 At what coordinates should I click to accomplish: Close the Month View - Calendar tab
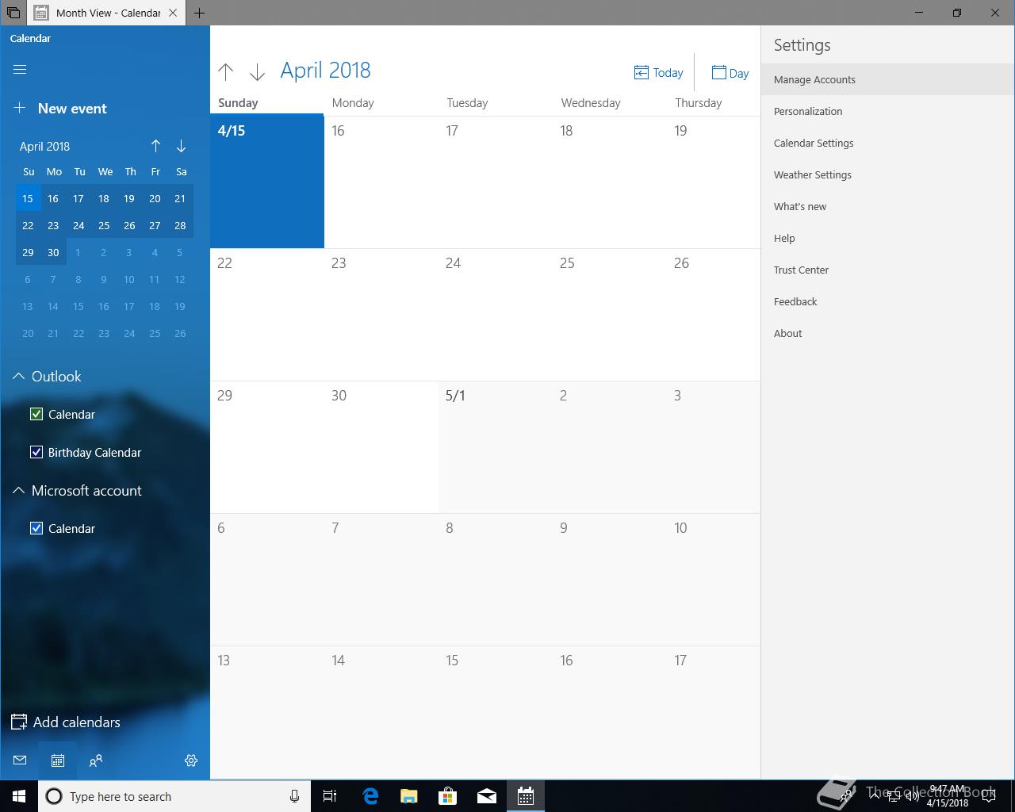(x=173, y=13)
